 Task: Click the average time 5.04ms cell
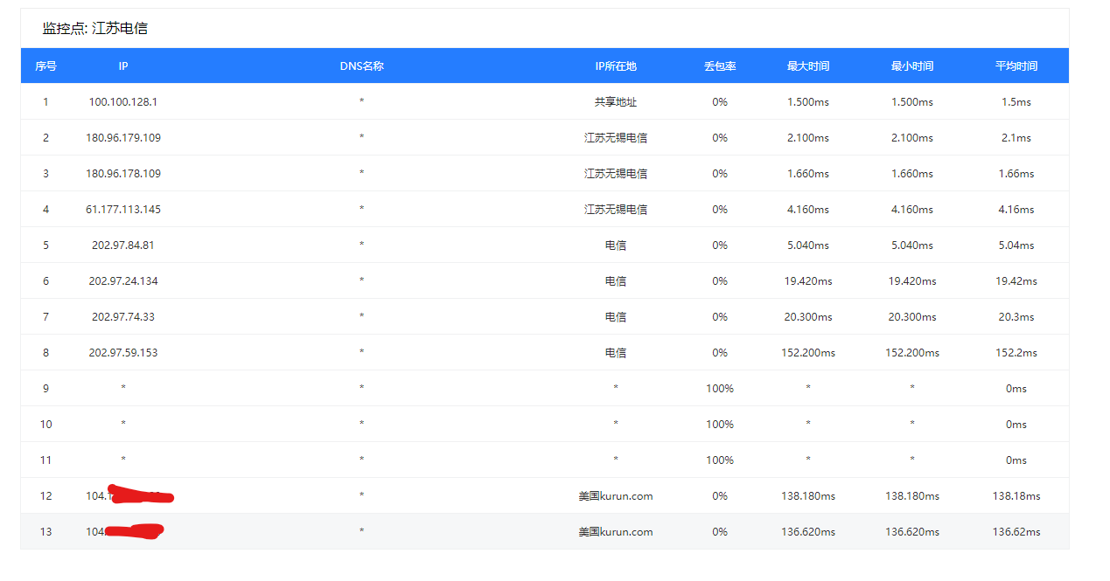1016,246
